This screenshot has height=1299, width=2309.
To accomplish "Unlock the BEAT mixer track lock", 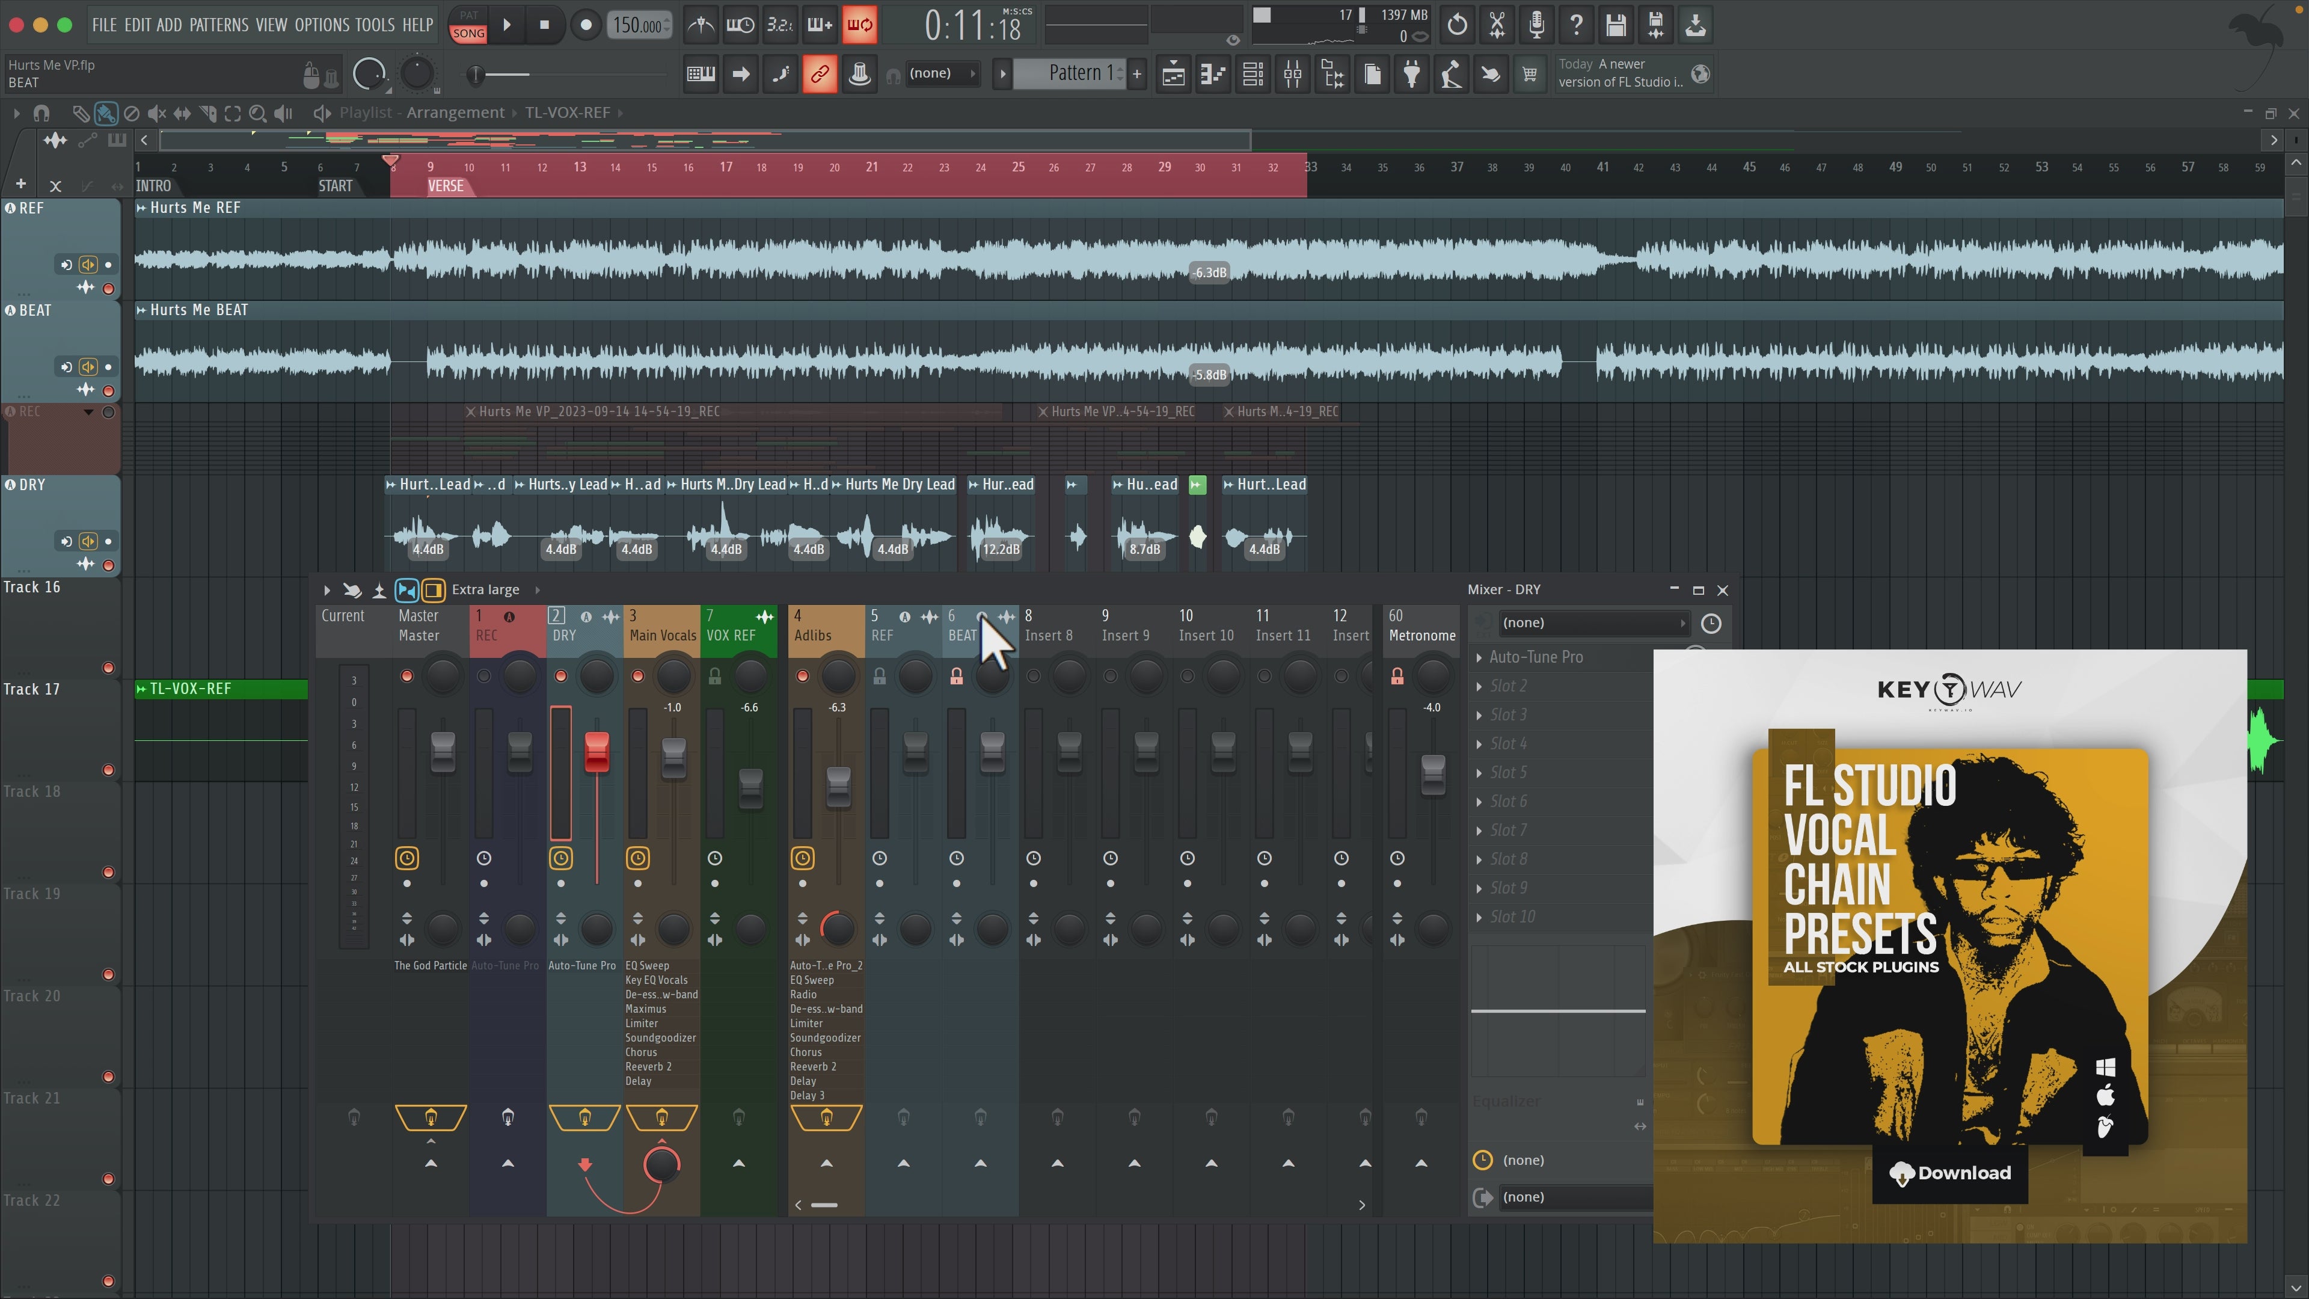I will (957, 676).
